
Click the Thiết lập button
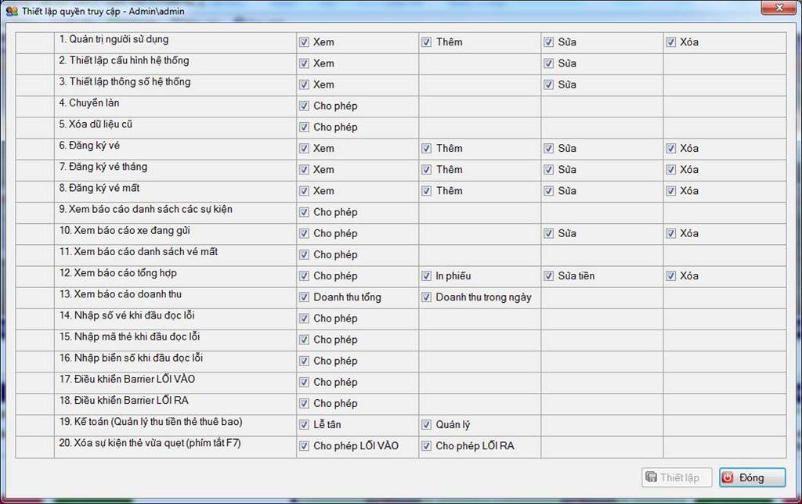pyautogui.click(x=677, y=477)
